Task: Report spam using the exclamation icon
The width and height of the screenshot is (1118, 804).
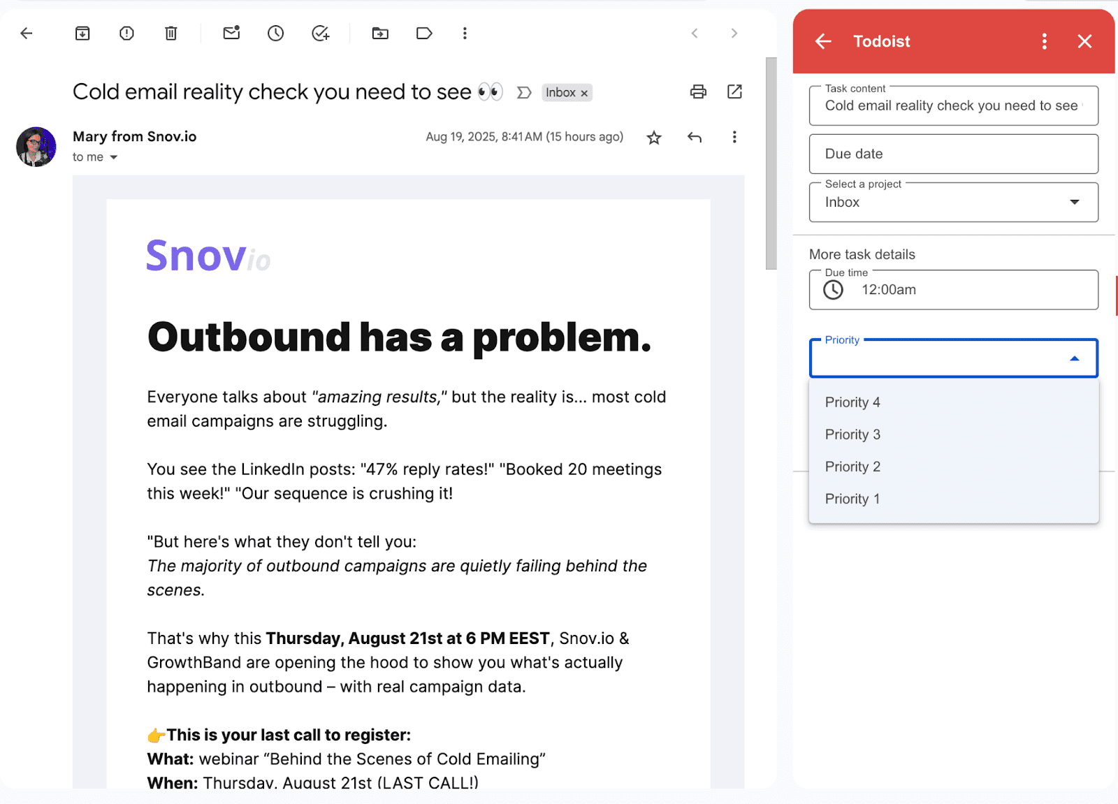Action: tap(126, 33)
